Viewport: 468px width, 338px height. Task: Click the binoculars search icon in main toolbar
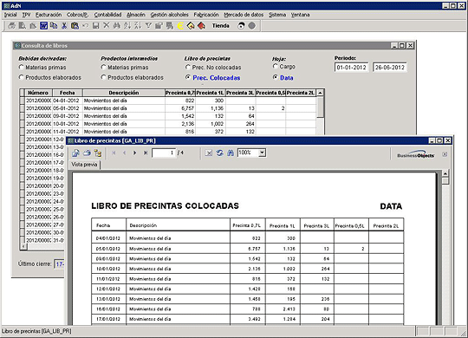coord(117,26)
